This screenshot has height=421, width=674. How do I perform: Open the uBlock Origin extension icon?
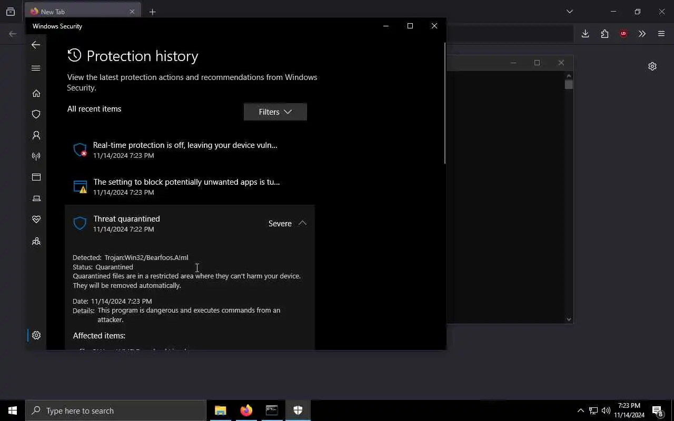coord(623,34)
